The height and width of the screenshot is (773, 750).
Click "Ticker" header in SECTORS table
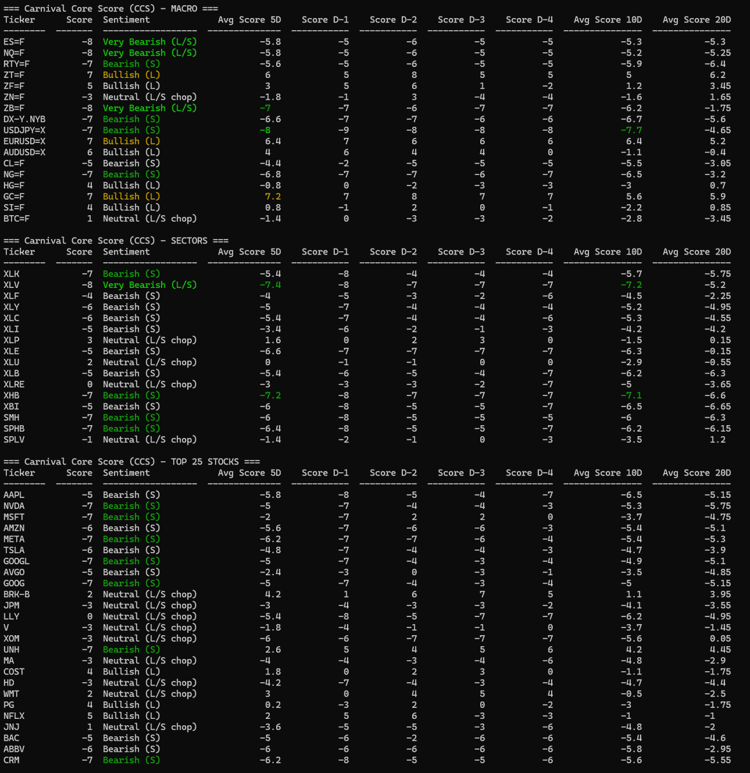click(19, 252)
